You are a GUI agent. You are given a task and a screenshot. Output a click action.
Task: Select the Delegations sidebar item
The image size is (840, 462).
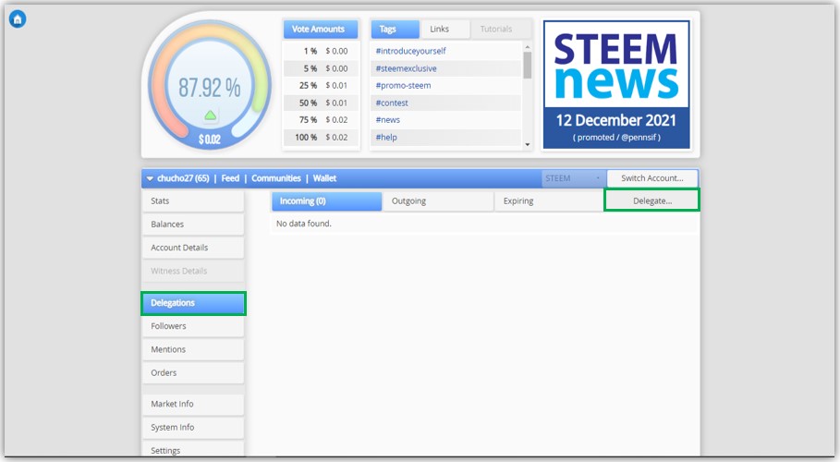click(x=193, y=303)
